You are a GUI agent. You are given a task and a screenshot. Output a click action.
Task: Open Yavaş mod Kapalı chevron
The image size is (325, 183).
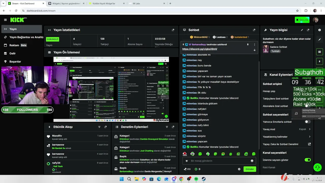(x=310, y=129)
